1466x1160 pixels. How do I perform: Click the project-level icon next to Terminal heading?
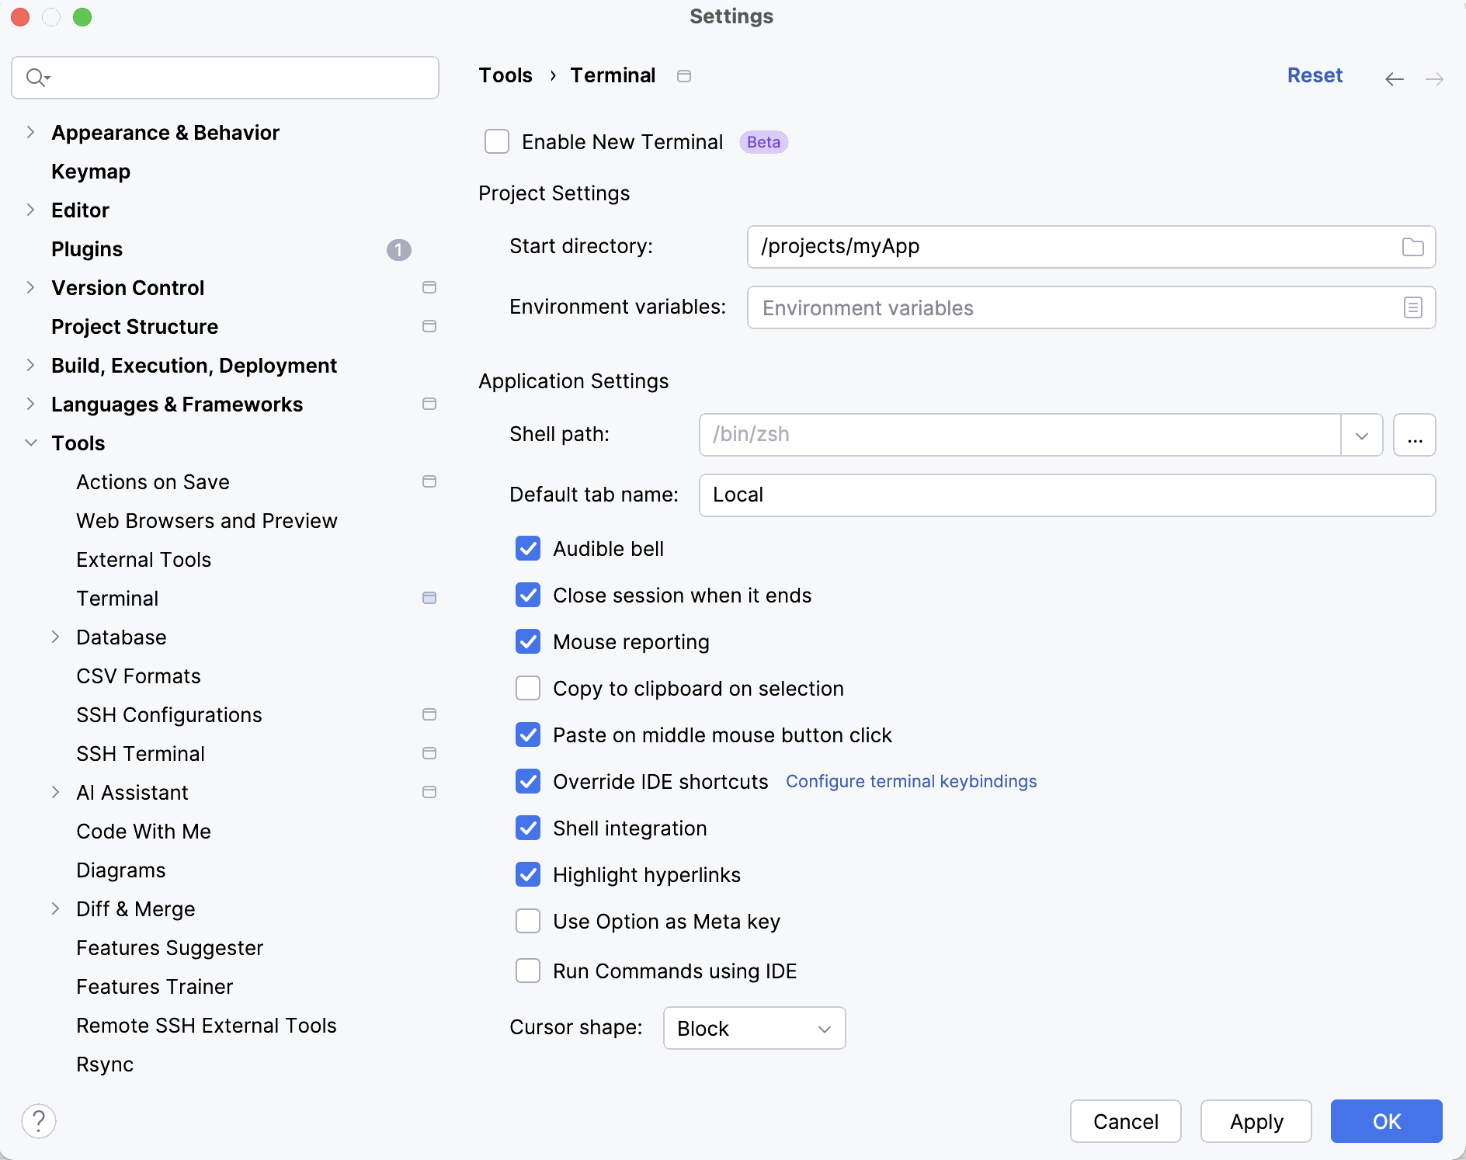(x=683, y=76)
